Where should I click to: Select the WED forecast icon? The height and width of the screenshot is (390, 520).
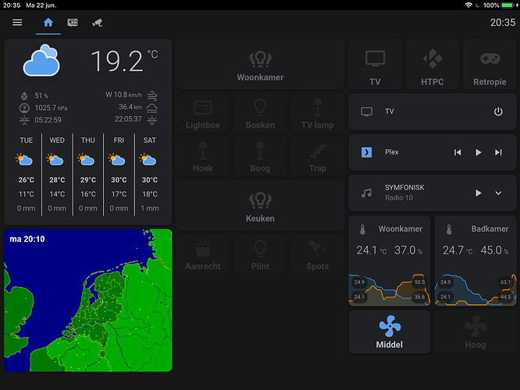(x=55, y=160)
